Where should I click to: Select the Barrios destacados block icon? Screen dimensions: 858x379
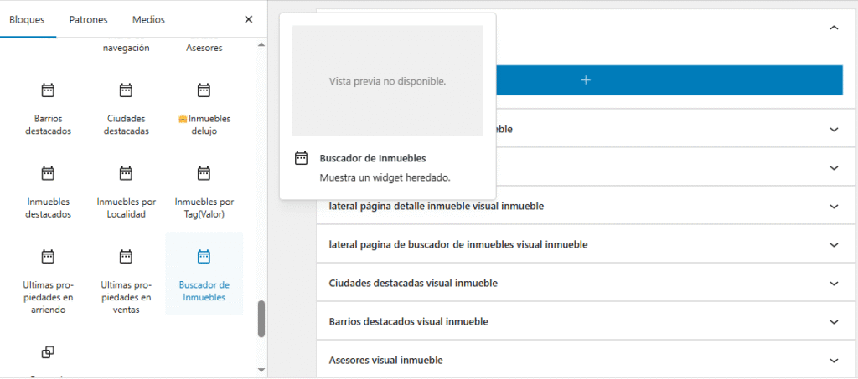[x=48, y=90]
